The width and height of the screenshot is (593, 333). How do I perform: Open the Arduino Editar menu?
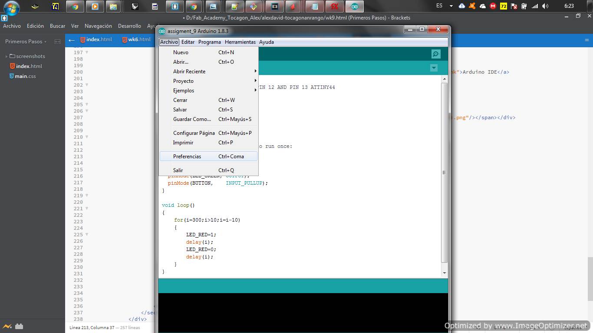coord(188,42)
